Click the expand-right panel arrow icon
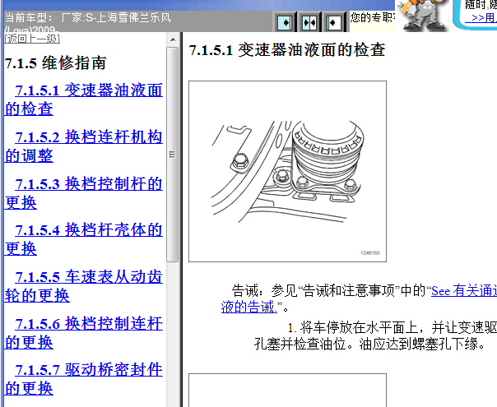This screenshot has width=497, height=407. pos(285,22)
